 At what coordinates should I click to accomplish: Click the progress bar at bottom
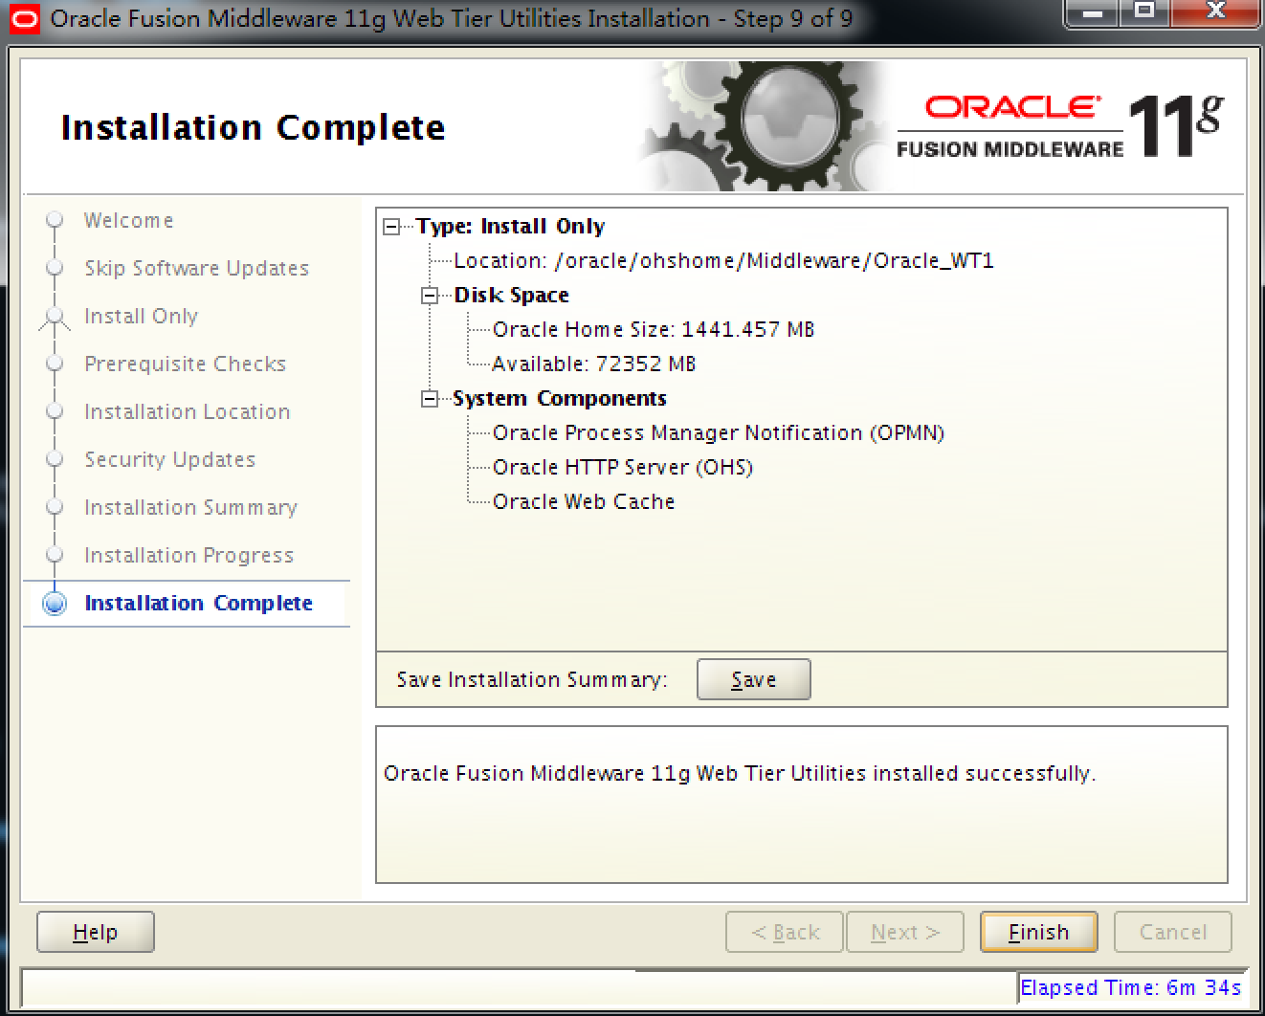point(520,986)
